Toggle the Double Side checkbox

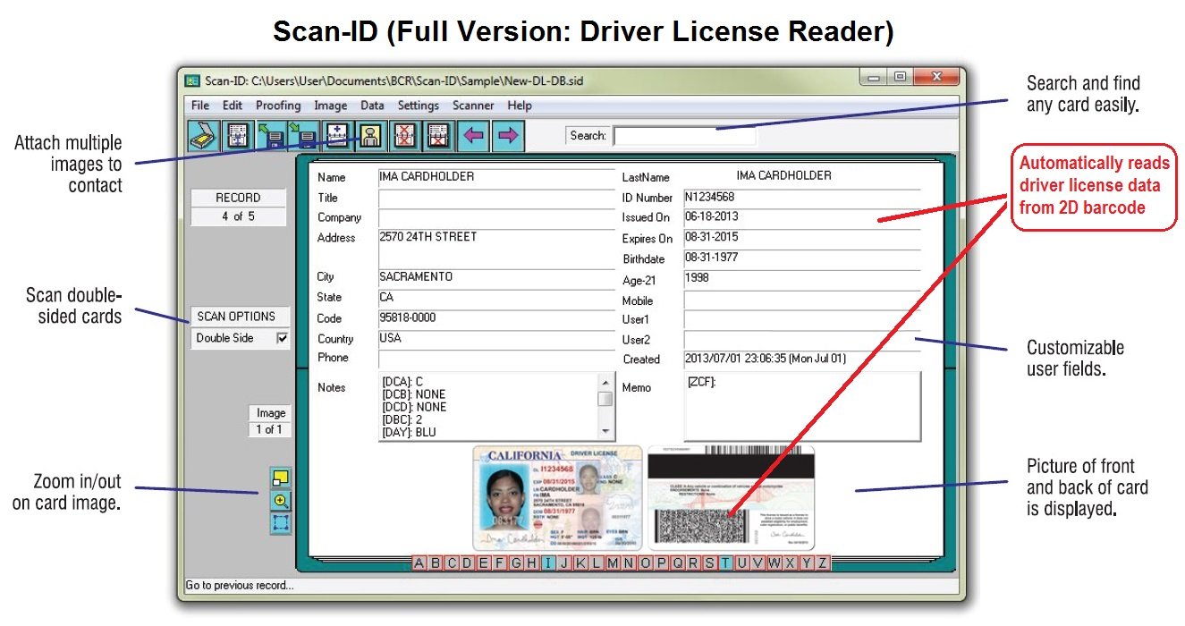pyautogui.click(x=283, y=338)
